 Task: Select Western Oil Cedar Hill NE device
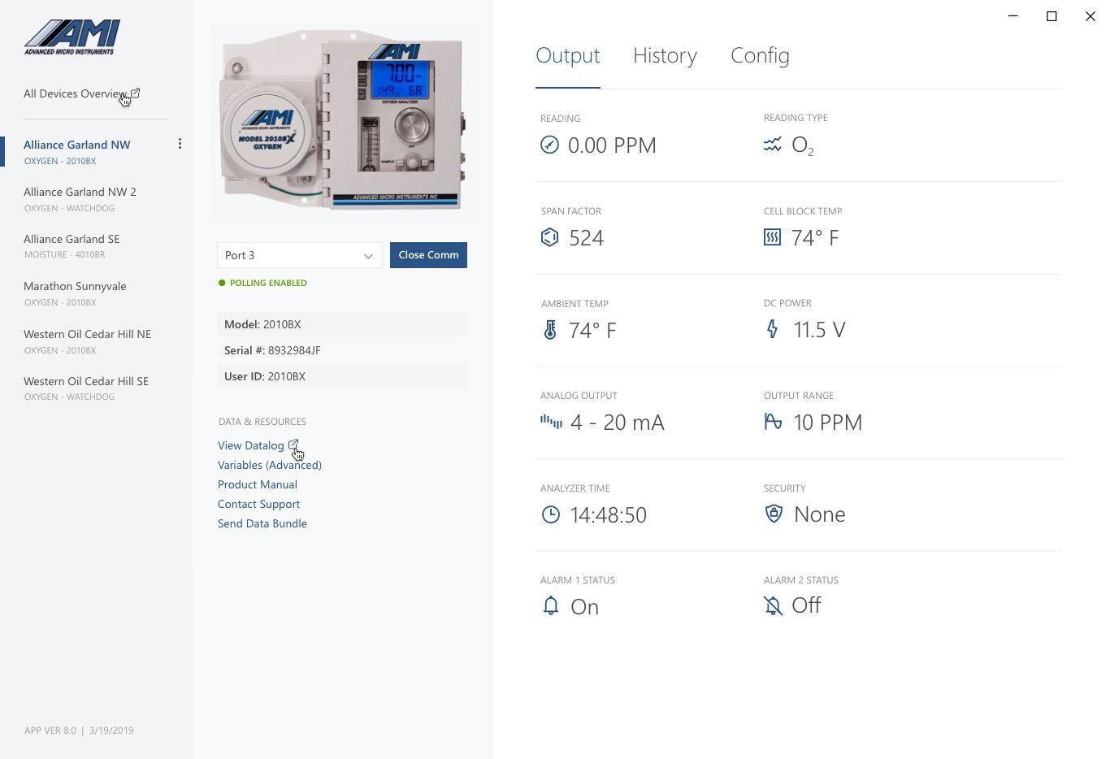pos(87,341)
